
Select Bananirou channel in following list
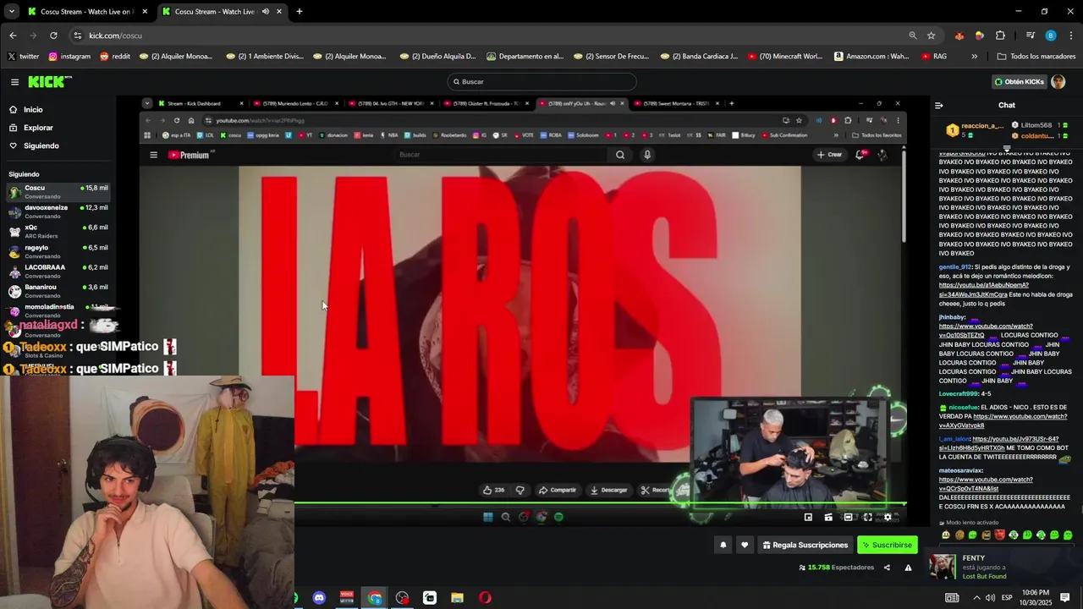pos(58,291)
